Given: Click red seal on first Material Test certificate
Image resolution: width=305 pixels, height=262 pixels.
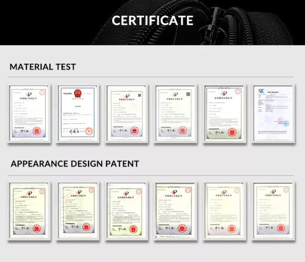Looking at the screenshot, I should click(x=37, y=131).
